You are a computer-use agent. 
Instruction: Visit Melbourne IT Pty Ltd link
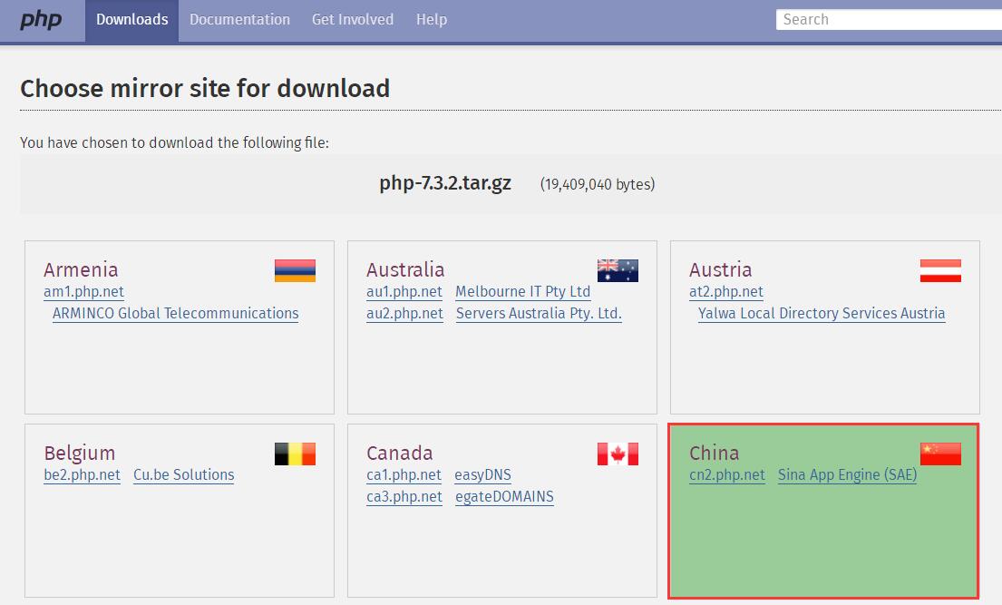coord(522,292)
